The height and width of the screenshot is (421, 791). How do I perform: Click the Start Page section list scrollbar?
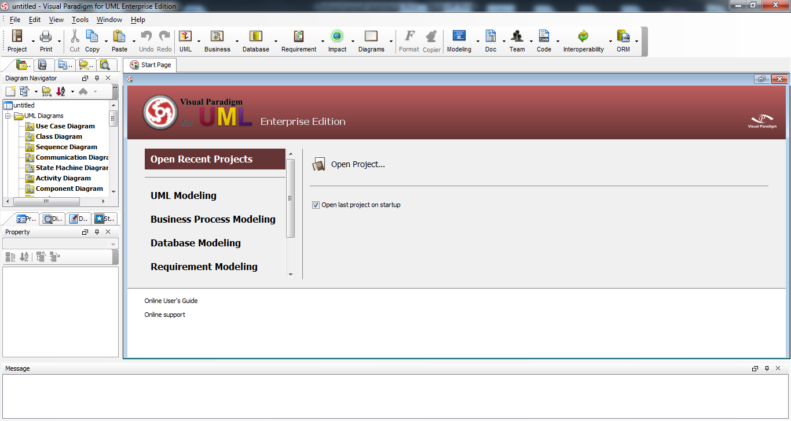click(291, 198)
